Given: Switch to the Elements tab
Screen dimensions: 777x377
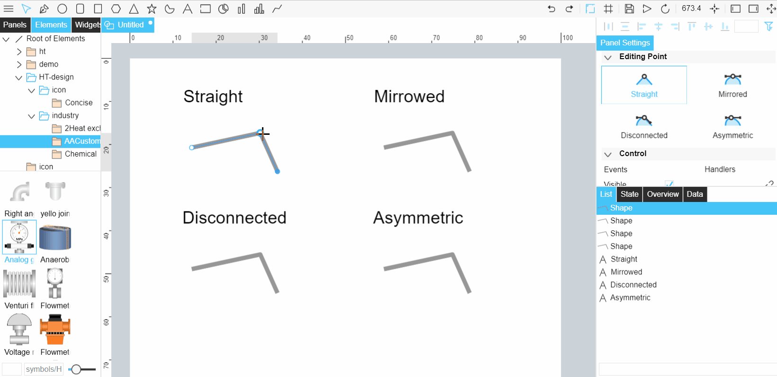Looking at the screenshot, I should pyautogui.click(x=51, y=25).
